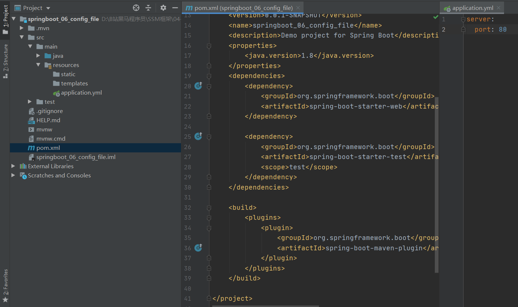
Task: Click the green inspection checkmark in editor
Action: click(436, 17)
